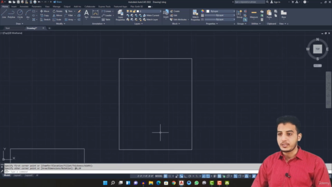Image resolution: width=332 pixels, height=187 pixels.
Task: Click Make Current layer button
Action: [151, 16]
